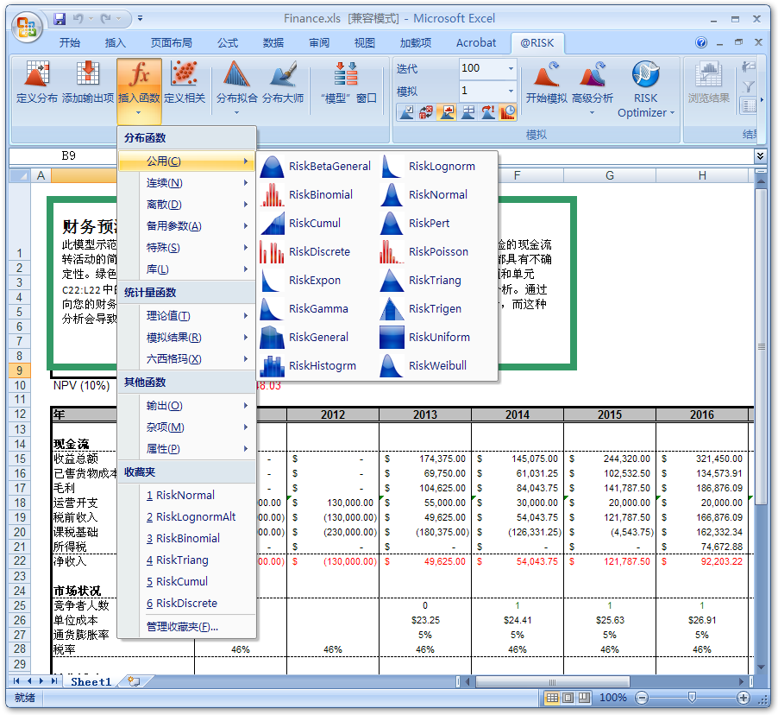Image resolution: width=778 pixels, height=715 pixels.
Task: Open the 分布拟合 (Distribution Fitting) tool
Action: [x=236, y=87]
